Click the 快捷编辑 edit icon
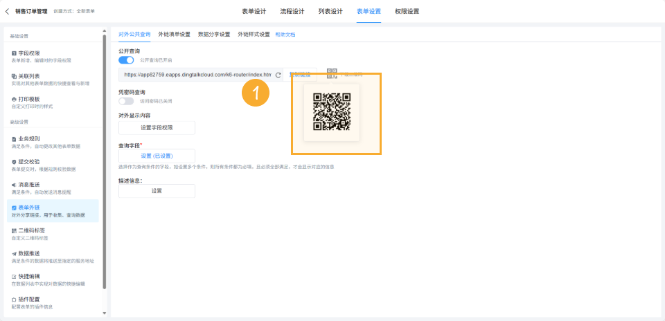Image resolution: width=665 pixels, height=321 pixels. [x=14, y=277]
